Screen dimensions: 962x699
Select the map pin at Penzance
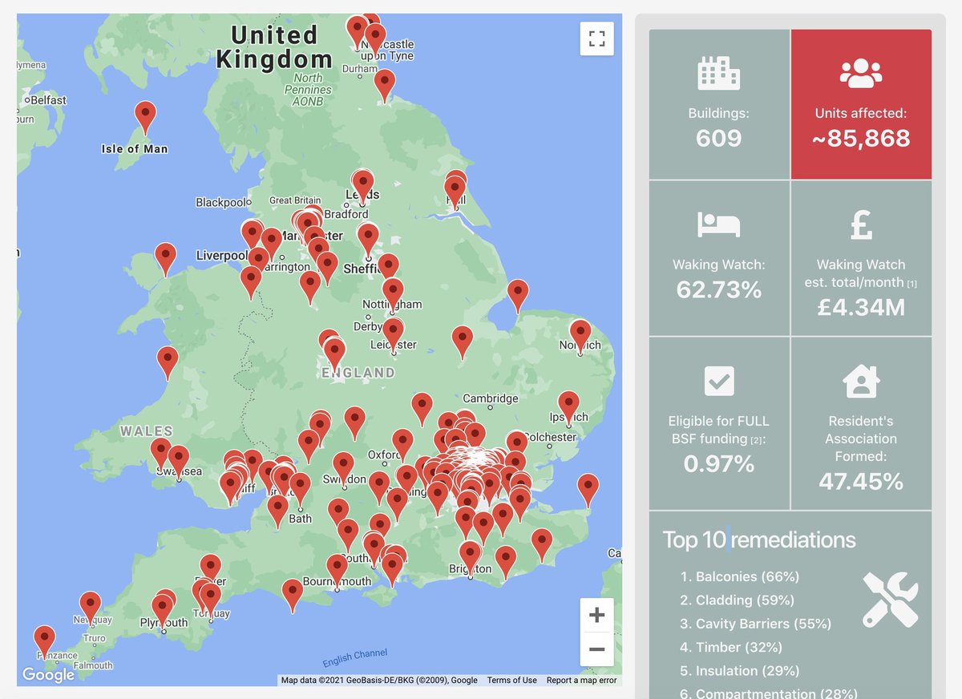(x=45, y=643)
